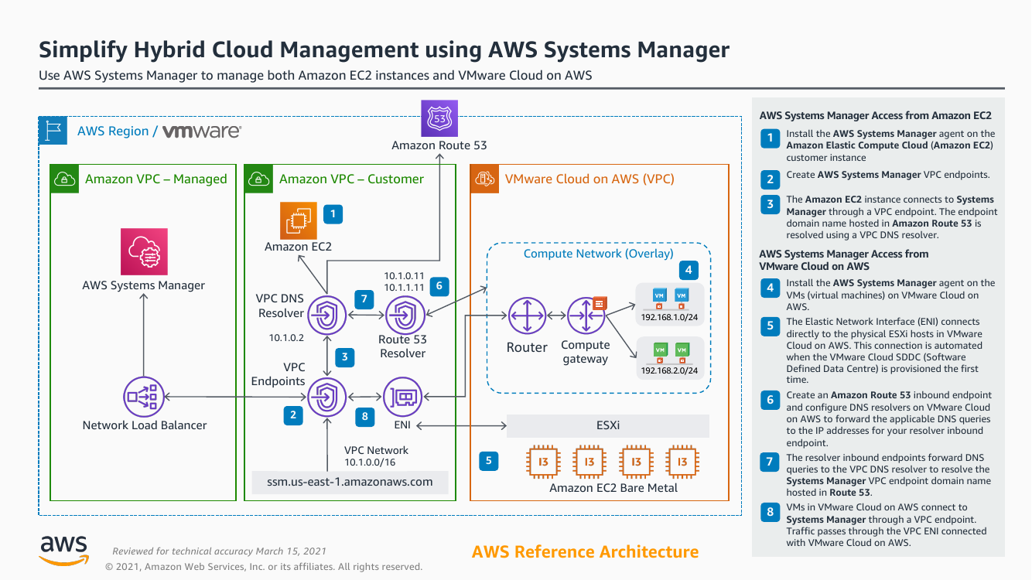
Task: Click the Amazon Web Services copyright notice
Action: [x=264, y=567]
